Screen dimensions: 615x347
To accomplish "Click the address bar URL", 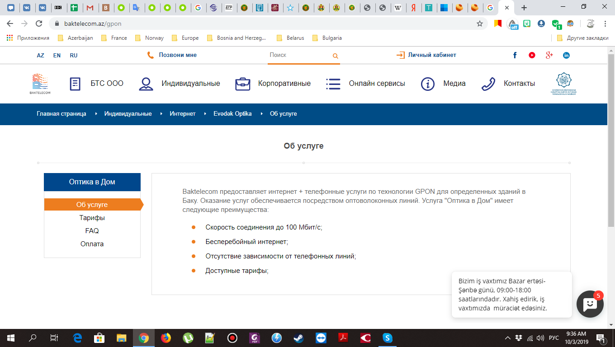I will pos(92,23).
